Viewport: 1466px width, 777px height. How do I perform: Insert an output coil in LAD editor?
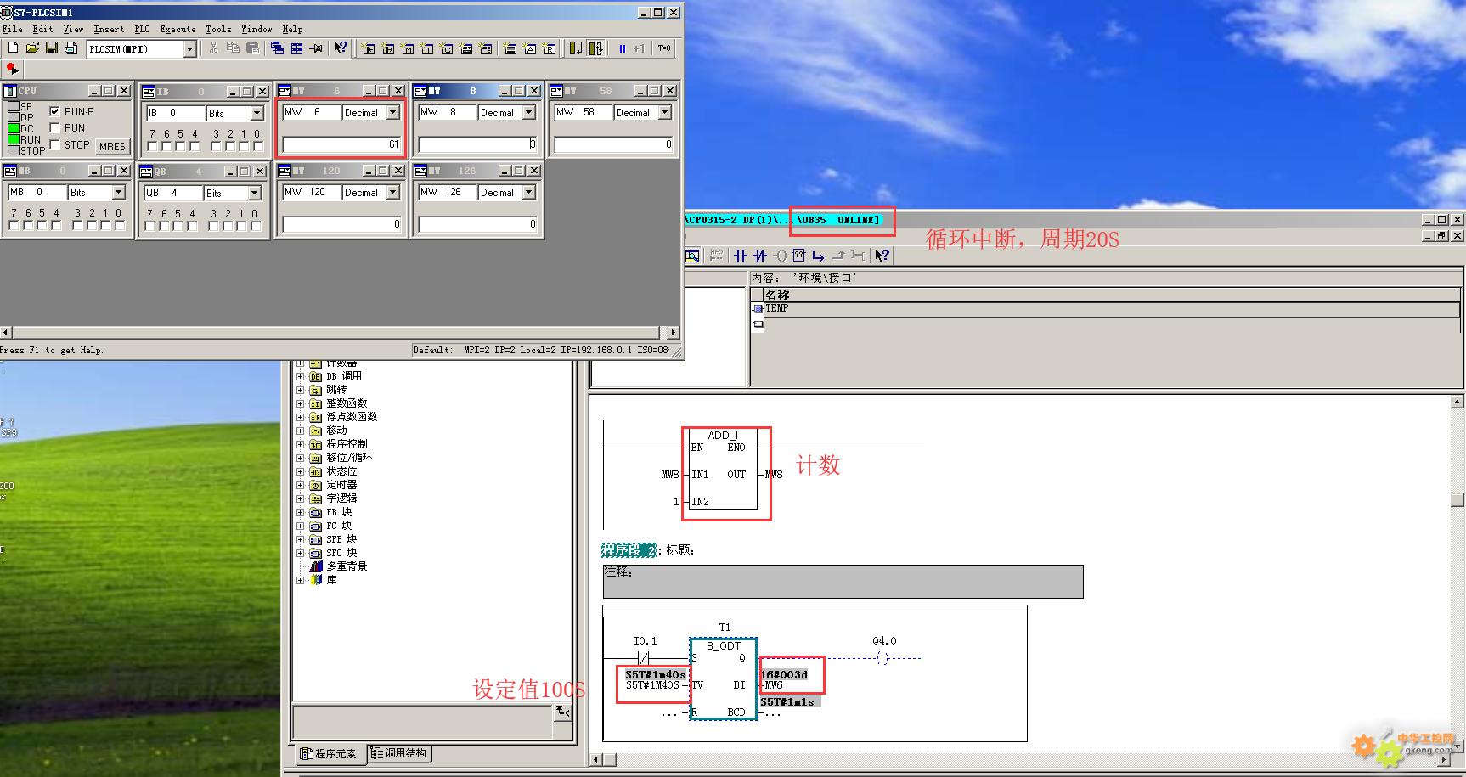click(780, 255)
